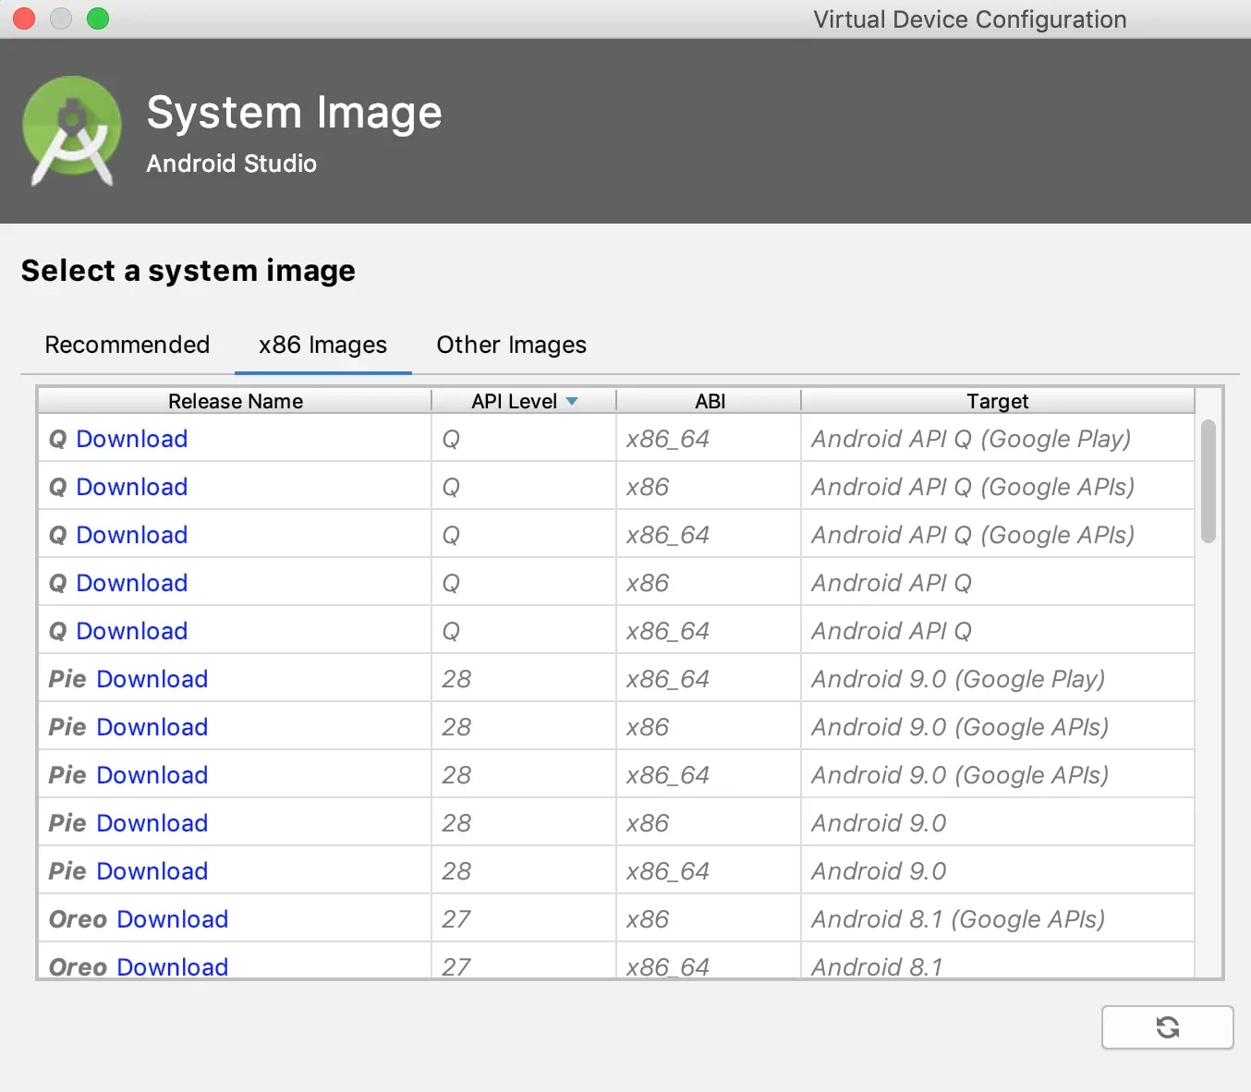Toggle the API Level sort arrow
The width and height of the screenshot is (1251, 1092).
click(x=572, y=401)
